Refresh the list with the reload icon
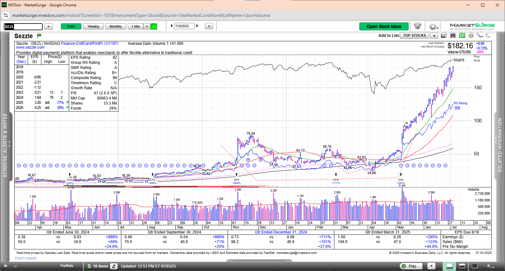 pos(114,266)
